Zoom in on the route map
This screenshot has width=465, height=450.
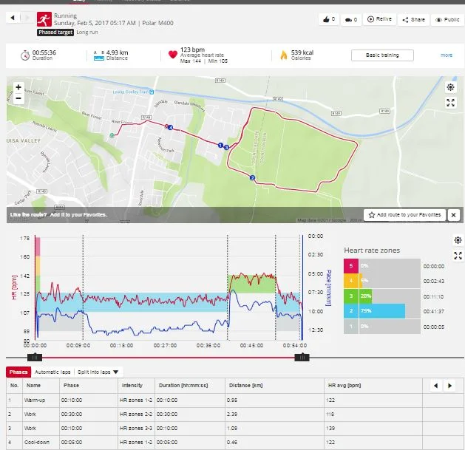[18, 87]
